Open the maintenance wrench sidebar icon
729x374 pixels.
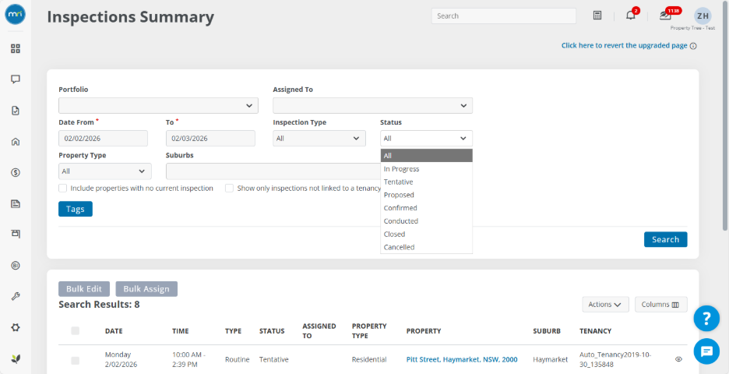pos(16,296)
